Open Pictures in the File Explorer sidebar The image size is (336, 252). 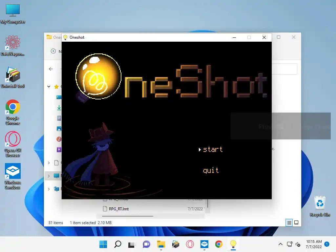[59, 129]
